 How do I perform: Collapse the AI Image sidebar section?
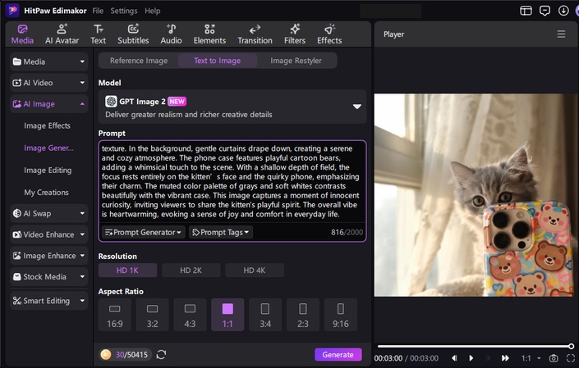[49, 104]
